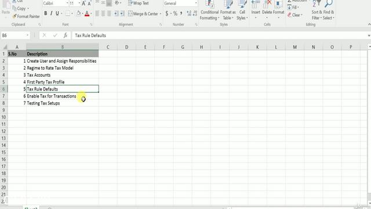This screenshot has width=371, height=209.
Task: Open the font size dropdown
Action: 79,3
